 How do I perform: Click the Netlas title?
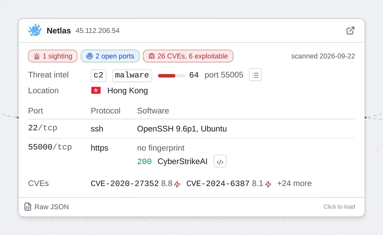59,30
